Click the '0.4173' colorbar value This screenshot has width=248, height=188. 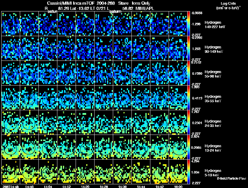click(197, 98)
